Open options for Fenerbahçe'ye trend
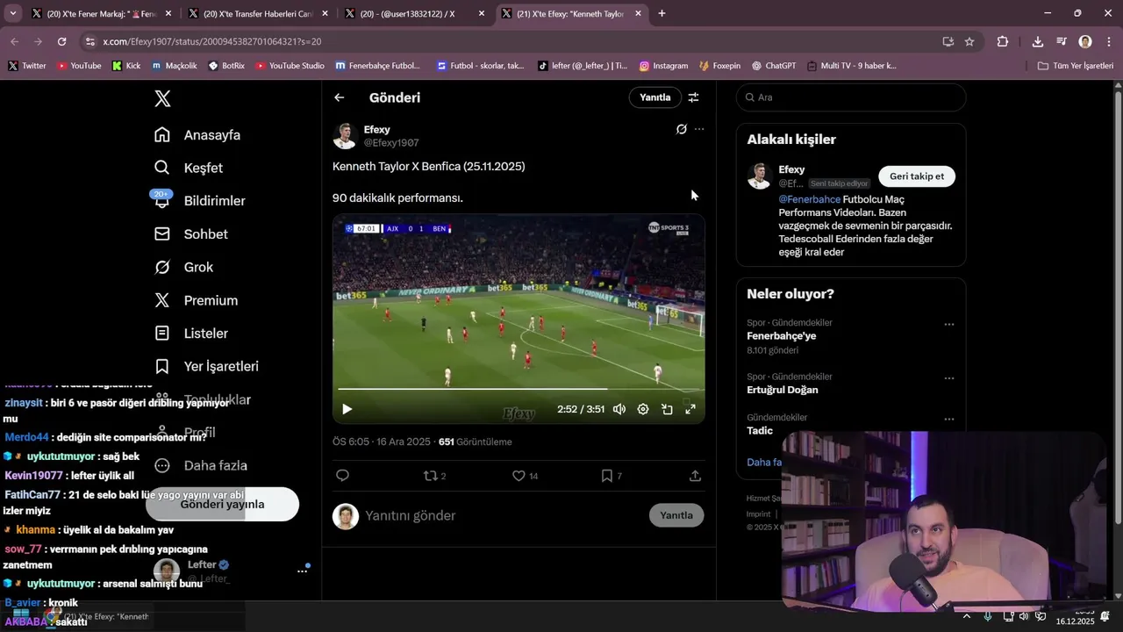Image resolution: width=1123 pixels, height=632 pixels. click(948, 325)
